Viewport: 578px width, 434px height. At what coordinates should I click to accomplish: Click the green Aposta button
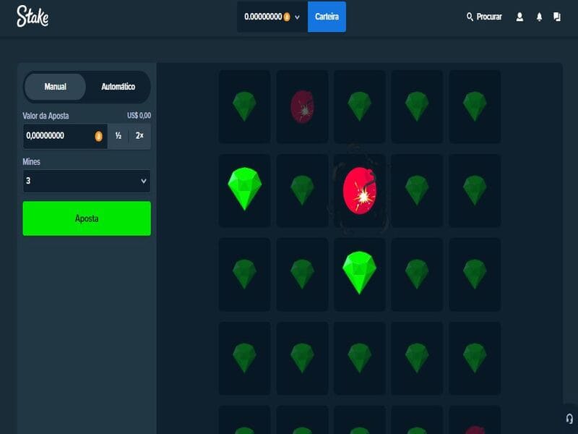point(87,218)
